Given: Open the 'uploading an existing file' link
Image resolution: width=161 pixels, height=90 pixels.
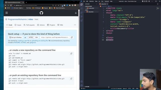Looking at the screenshot, I should (x=40, y=40).
